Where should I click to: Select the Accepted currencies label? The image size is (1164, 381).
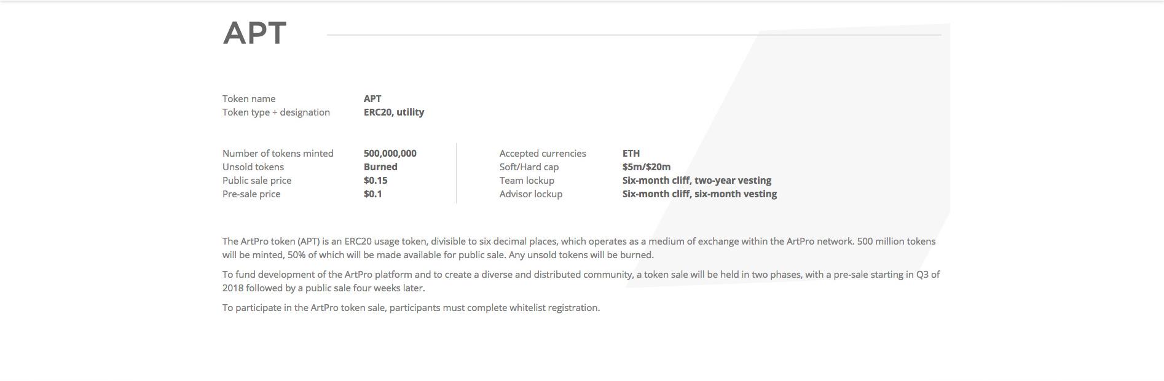(543, 154)
